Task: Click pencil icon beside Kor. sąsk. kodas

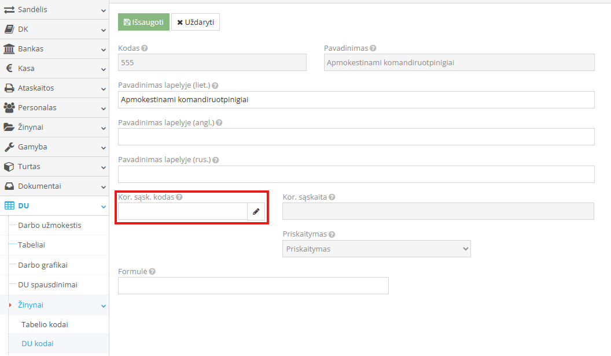Action: 256,211
